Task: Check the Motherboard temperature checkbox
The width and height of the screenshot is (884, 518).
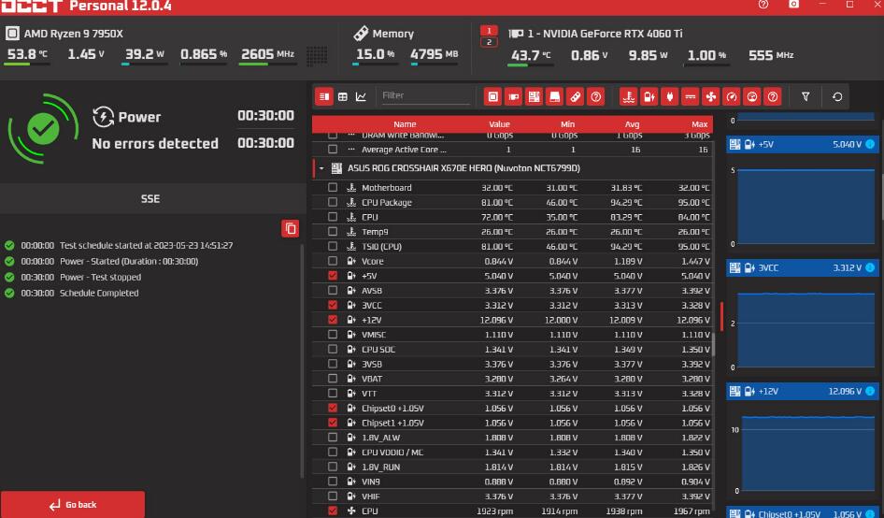Action: point(333,187)
